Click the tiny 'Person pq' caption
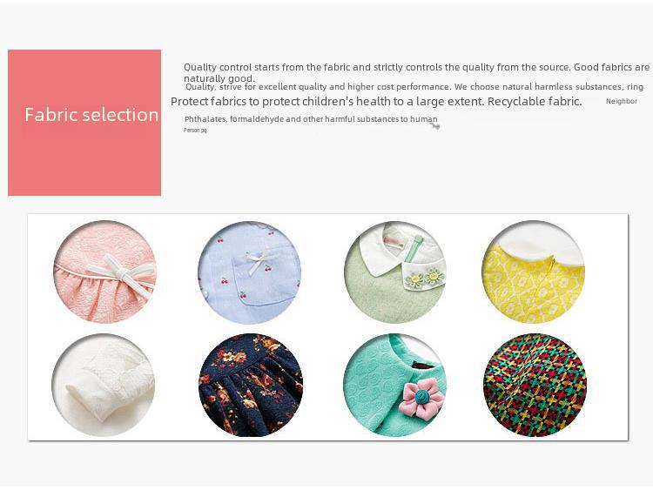 coord(195,131)
